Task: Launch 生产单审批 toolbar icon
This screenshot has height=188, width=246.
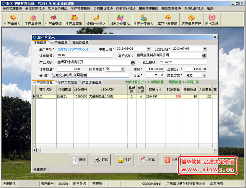Action: [74, 20]
